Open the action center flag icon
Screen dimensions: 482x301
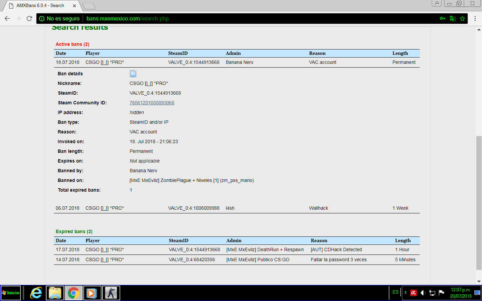point(441,293)
